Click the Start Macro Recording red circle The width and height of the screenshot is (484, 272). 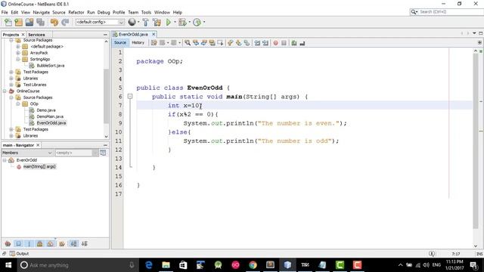(x=275, y=43)
